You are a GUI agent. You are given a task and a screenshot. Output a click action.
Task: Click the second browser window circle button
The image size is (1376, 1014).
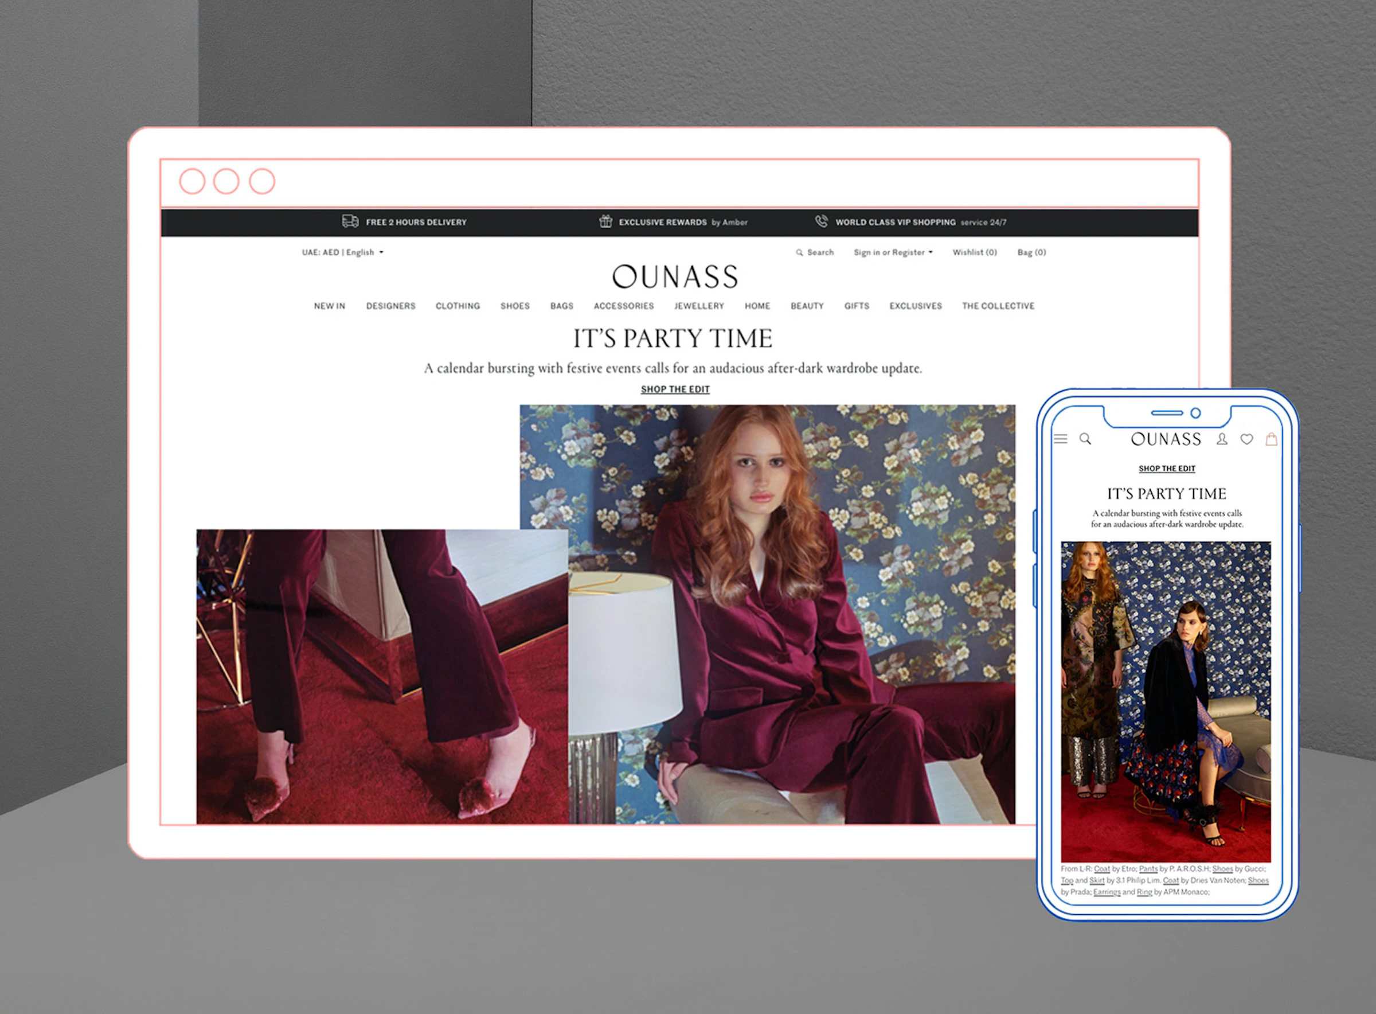coord(226,181)
